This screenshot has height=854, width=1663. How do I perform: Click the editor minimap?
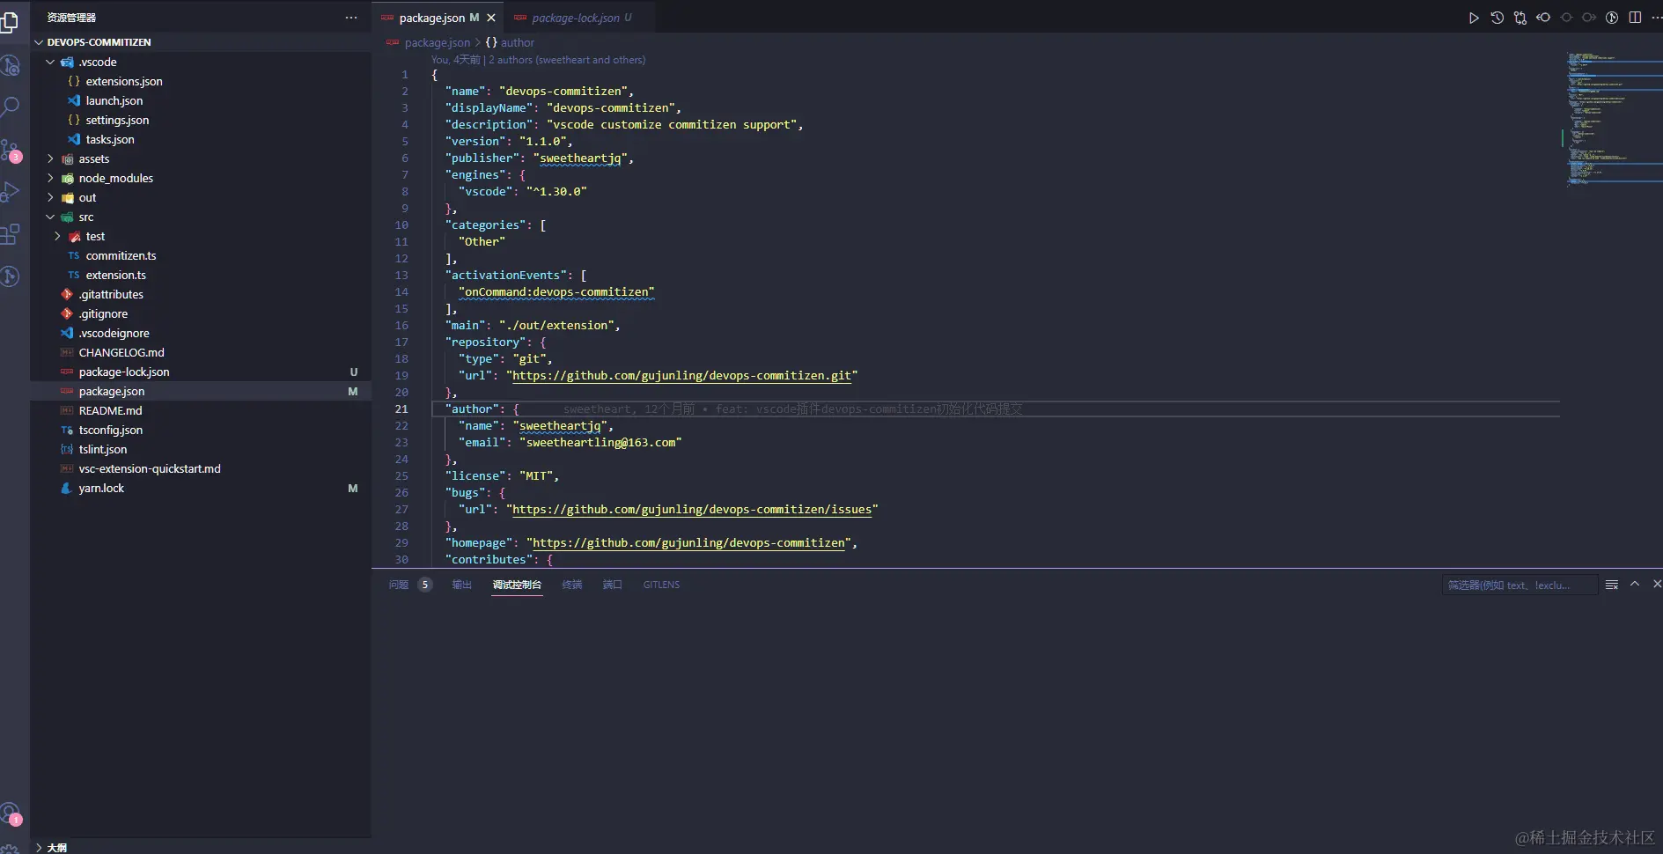[x=1611, y=119]
